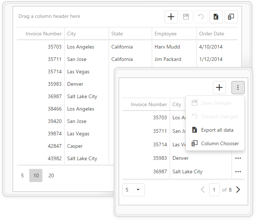The height and width of the screenshot is (220, 256).
Task: Click the page number input field
Action: coord(214,190)
